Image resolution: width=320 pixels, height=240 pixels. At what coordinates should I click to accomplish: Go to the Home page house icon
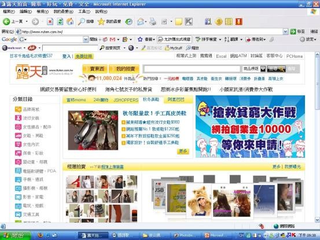click(70, 21)
